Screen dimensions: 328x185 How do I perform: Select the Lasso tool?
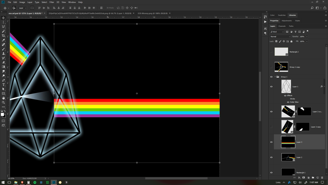4,27
